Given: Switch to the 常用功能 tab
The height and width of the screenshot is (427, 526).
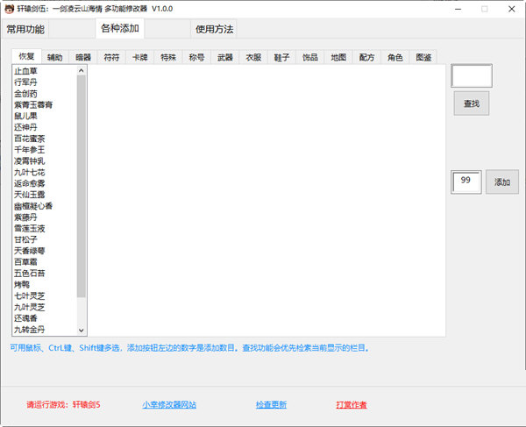Looking at the screenshot, I should pos(25,29).
